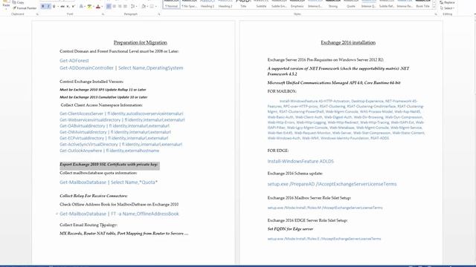
Task: Apply the Book Title style
Action: point(422,4)
